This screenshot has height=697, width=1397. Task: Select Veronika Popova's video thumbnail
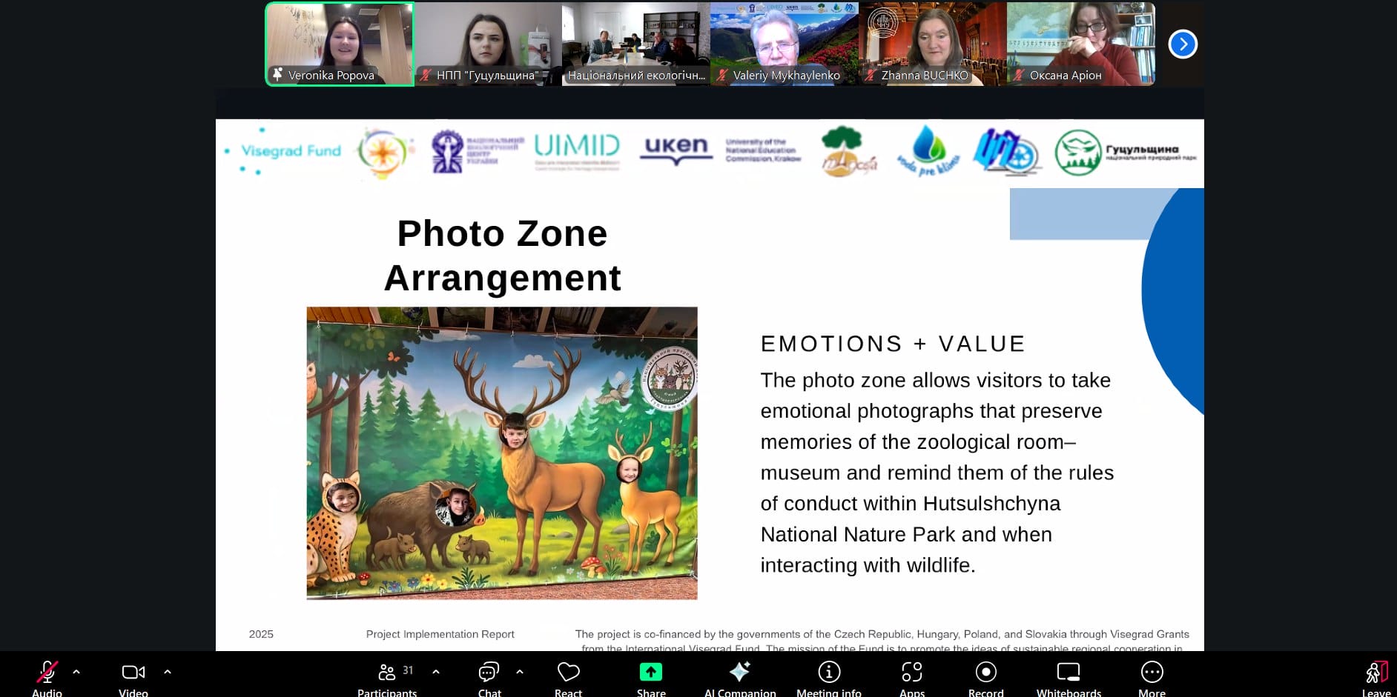click(340, 44)
